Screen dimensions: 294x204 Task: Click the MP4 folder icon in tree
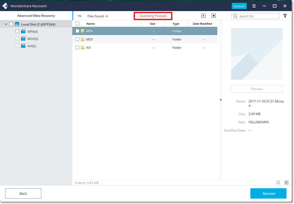coord(23,31)
